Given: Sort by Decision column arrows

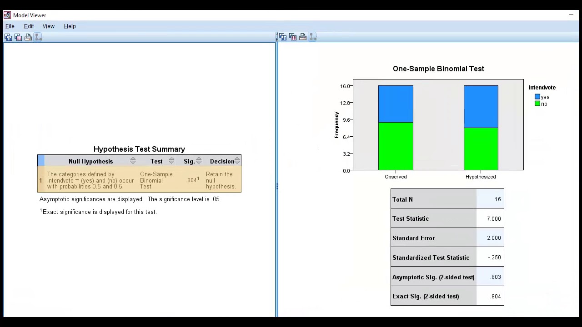Looking at the screenshot, I should [x=237, y=161].
